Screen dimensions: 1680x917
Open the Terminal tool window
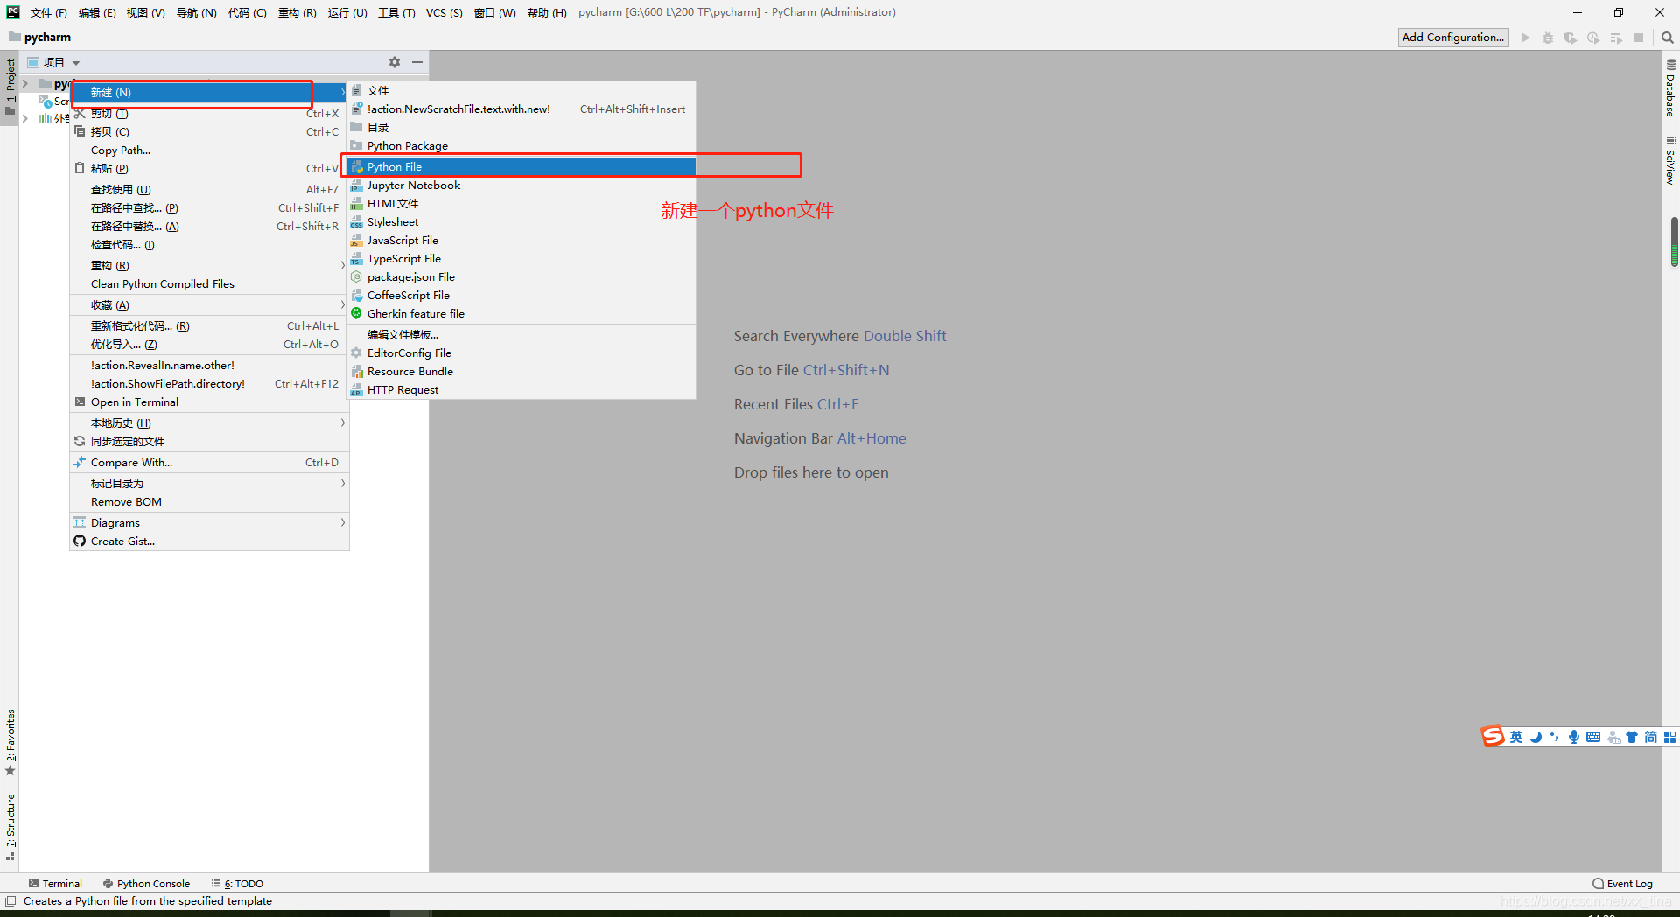(x=55, y=884)
